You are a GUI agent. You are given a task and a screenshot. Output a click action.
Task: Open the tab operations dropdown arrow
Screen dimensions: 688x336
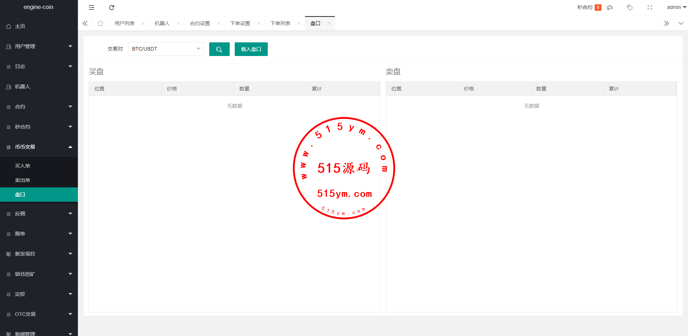681,23
